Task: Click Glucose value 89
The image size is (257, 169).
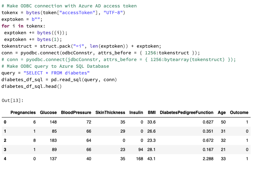Action: pyautogui.click(x=54, y=149)
